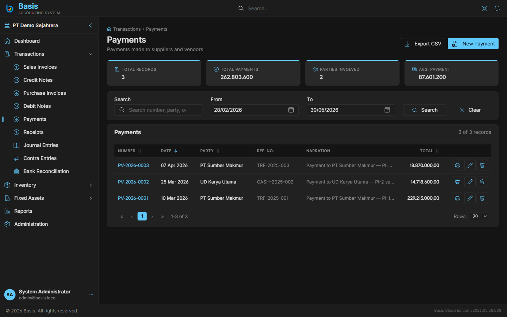
Task: Open payment link PV-2026-0002
Action: [133, 182]
